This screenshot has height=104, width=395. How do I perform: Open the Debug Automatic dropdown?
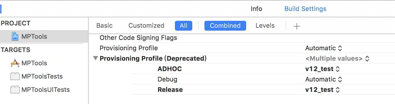(x=324, y=79)
